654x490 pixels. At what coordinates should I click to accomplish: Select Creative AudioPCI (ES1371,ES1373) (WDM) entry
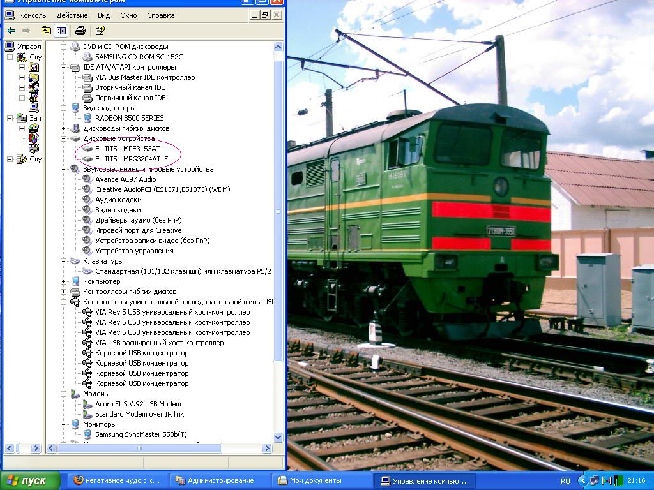pyautogui.click(x=163, y=189)
